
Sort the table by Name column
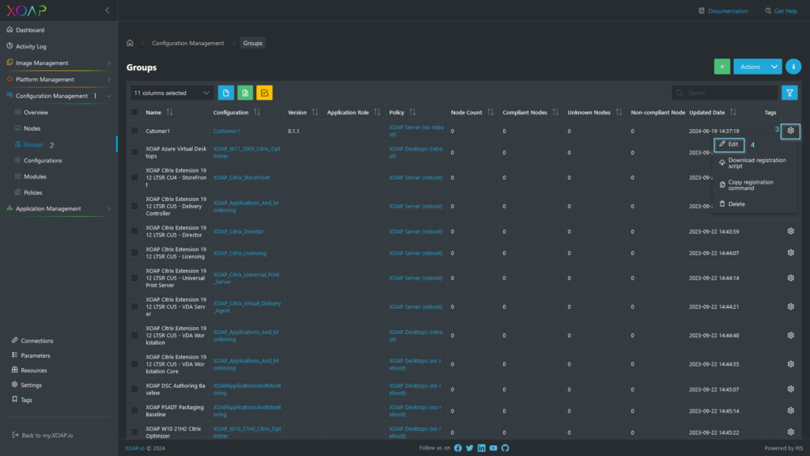[169, 112]
